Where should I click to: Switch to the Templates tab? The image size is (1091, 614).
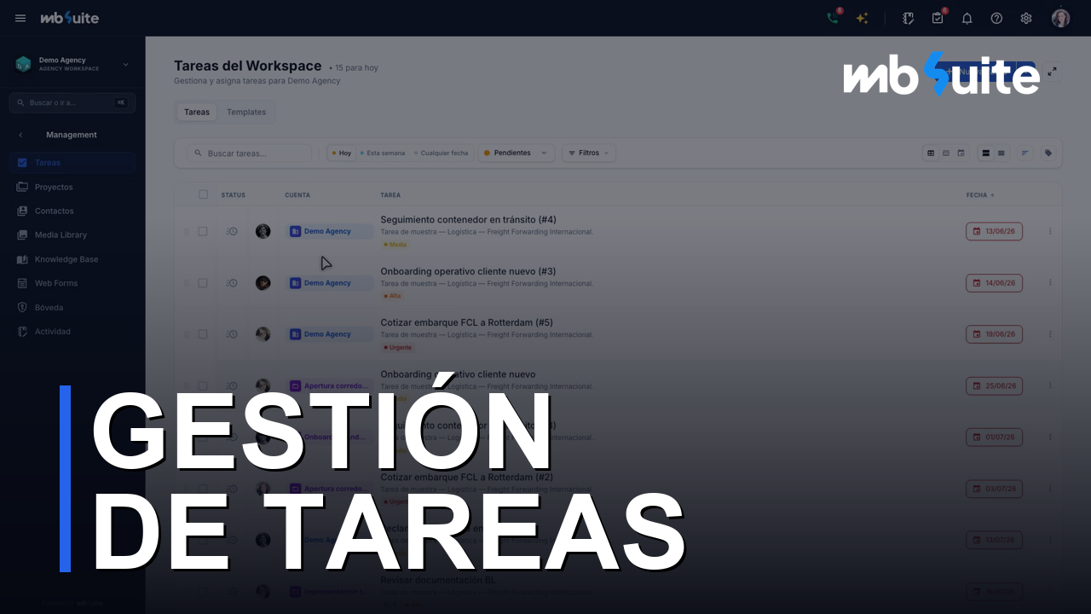(246, 113)
